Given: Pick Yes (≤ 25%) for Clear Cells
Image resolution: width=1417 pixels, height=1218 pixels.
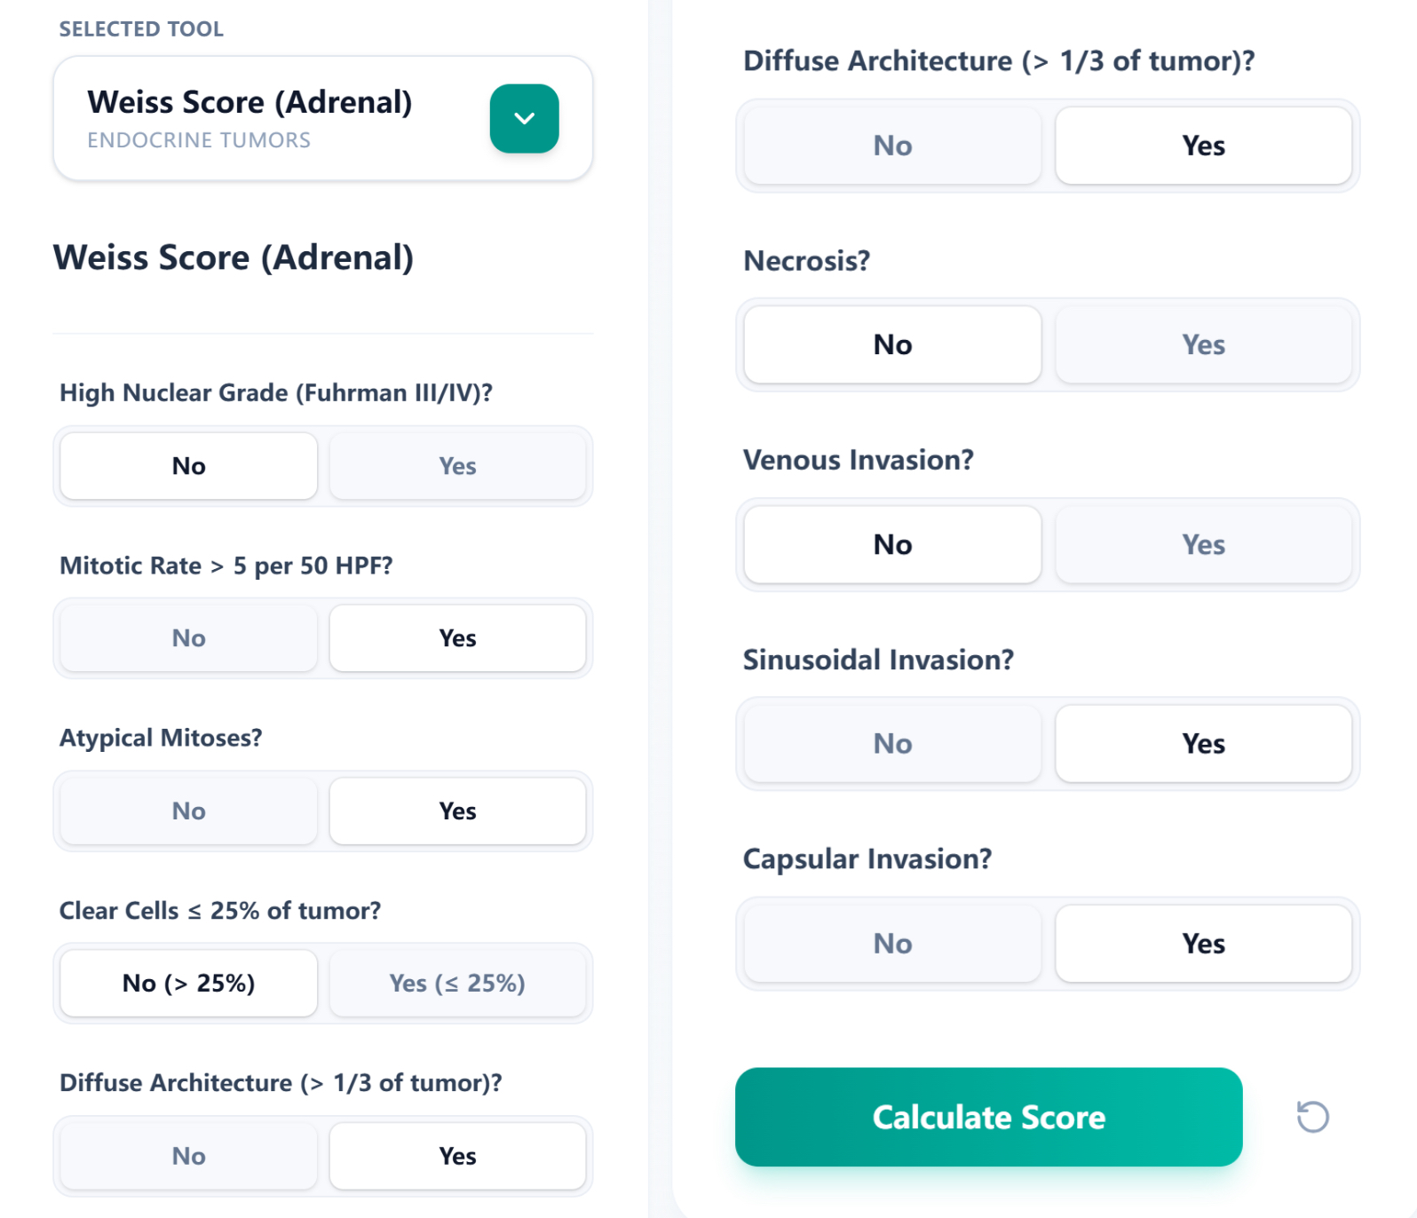Looking at the screenshot, I should click(457, 983).
